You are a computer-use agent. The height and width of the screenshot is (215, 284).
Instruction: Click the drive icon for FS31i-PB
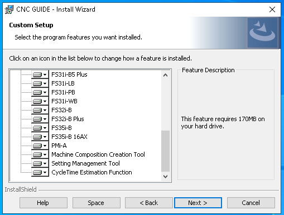coord(40,92)
